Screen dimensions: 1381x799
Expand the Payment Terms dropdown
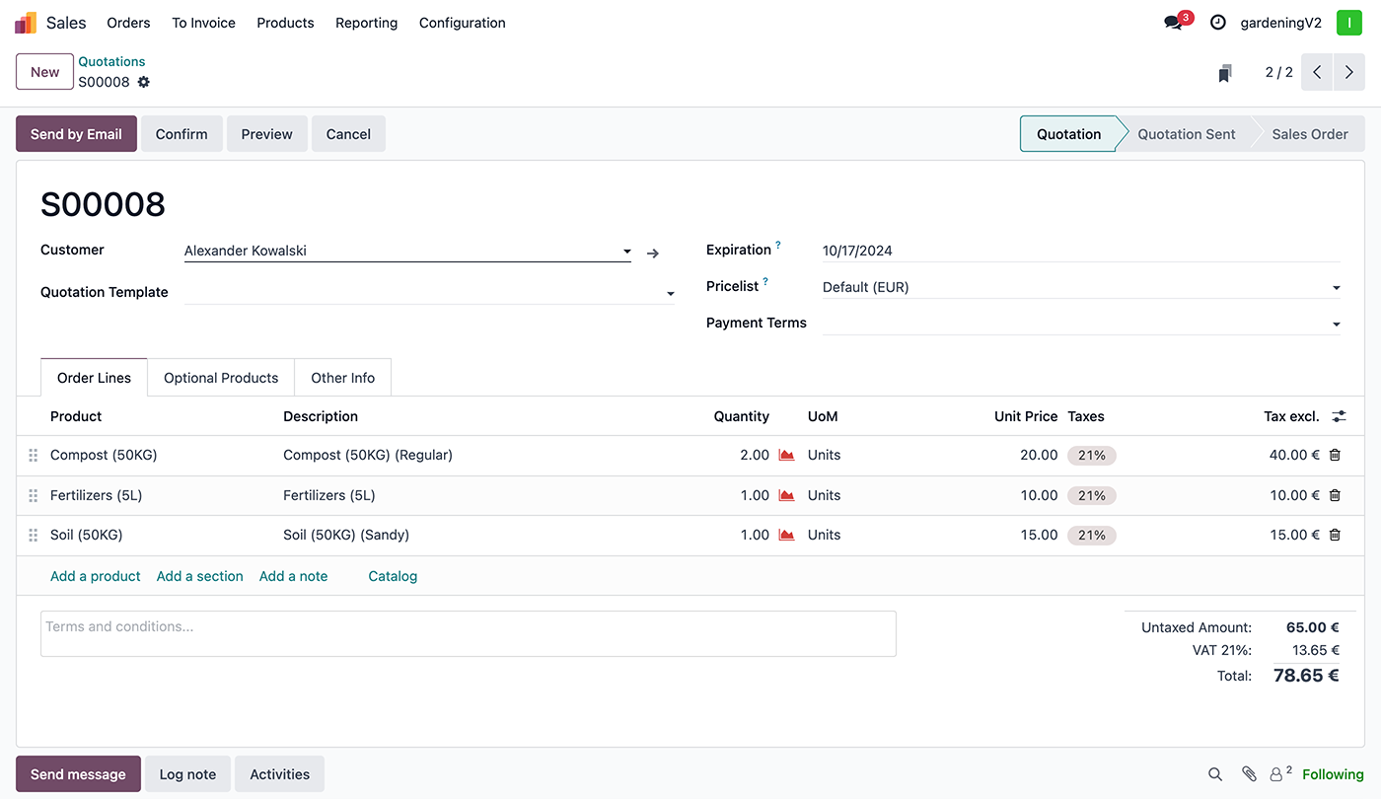pos(1336,325)
